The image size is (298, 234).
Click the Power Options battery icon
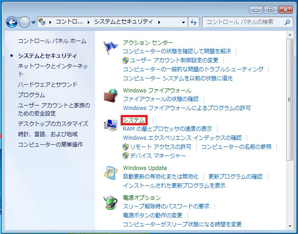(111, 203)
